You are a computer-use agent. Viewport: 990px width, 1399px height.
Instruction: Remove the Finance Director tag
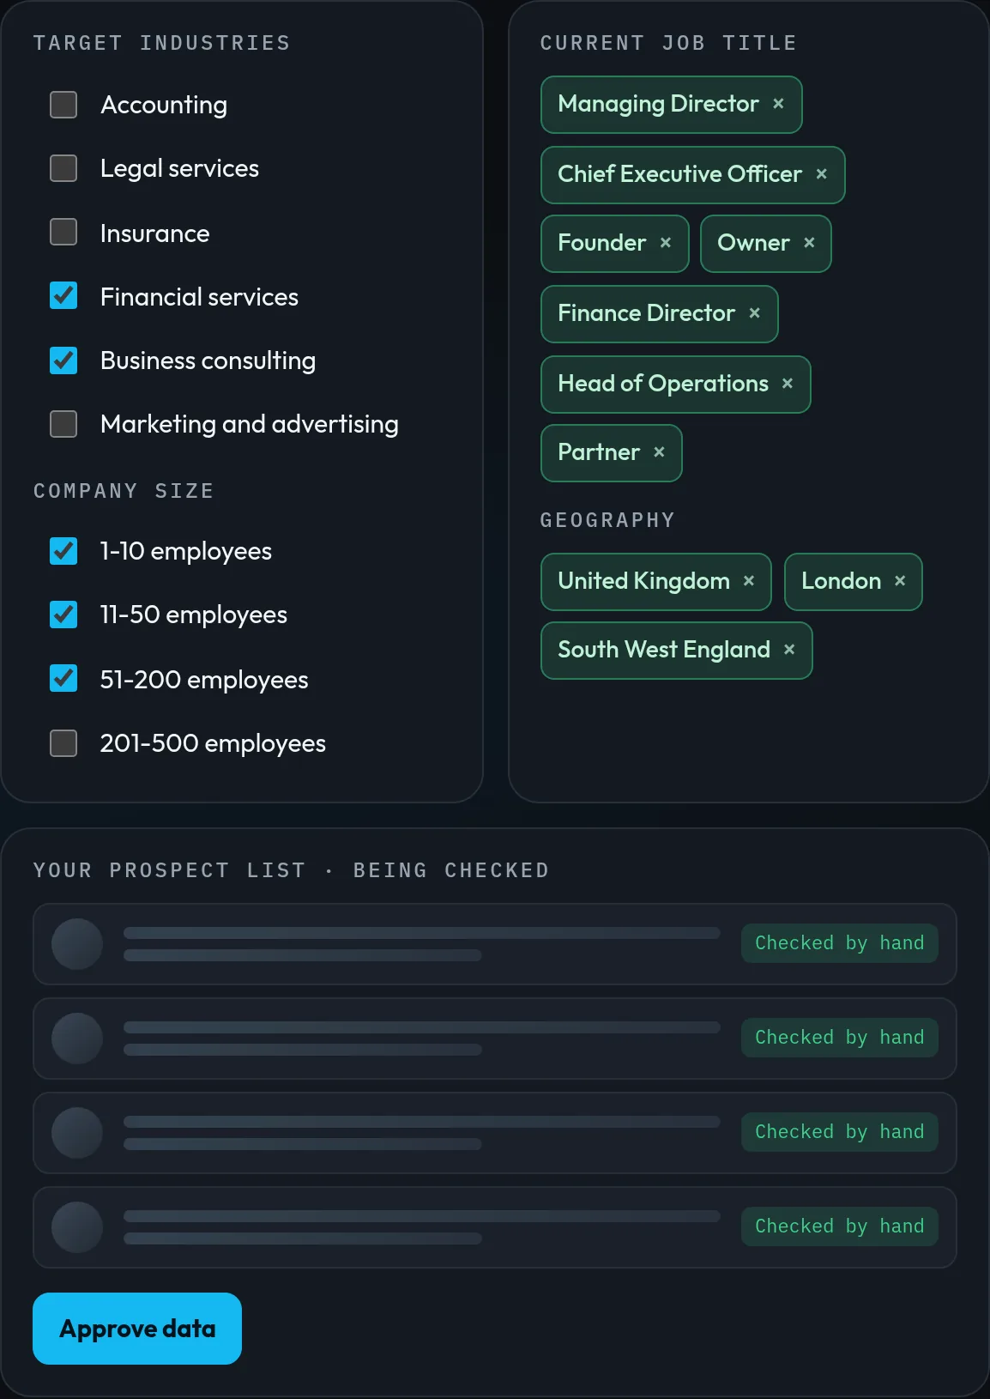(x=754, y=313)
